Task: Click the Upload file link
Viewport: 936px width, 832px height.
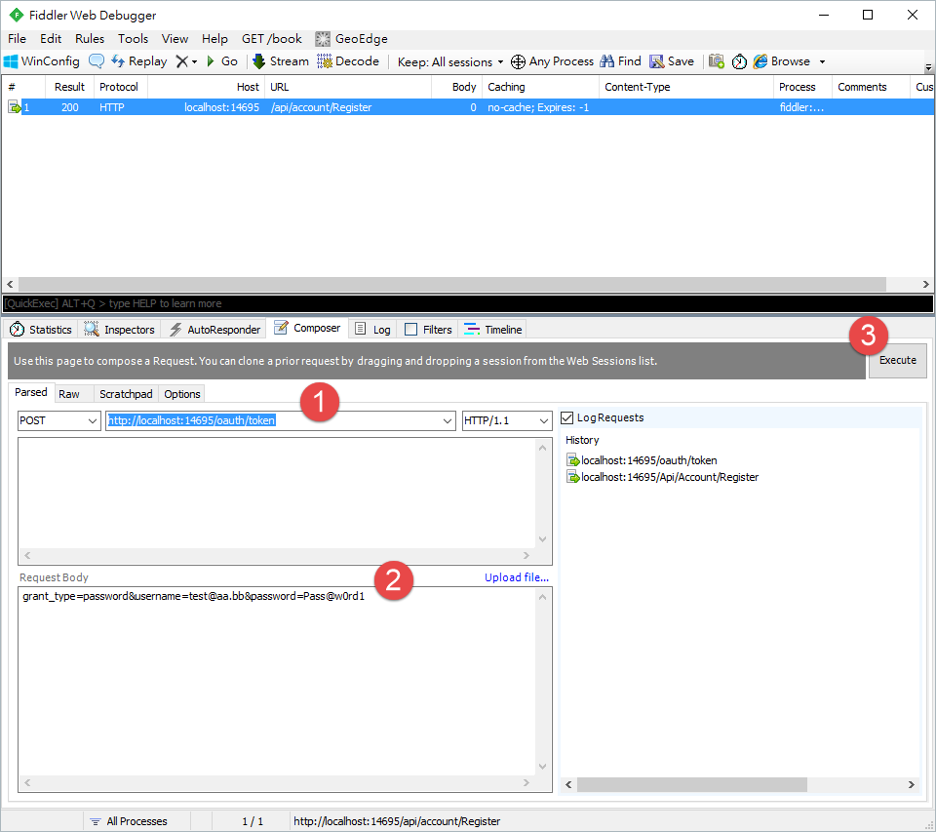Action: [517, 577]
